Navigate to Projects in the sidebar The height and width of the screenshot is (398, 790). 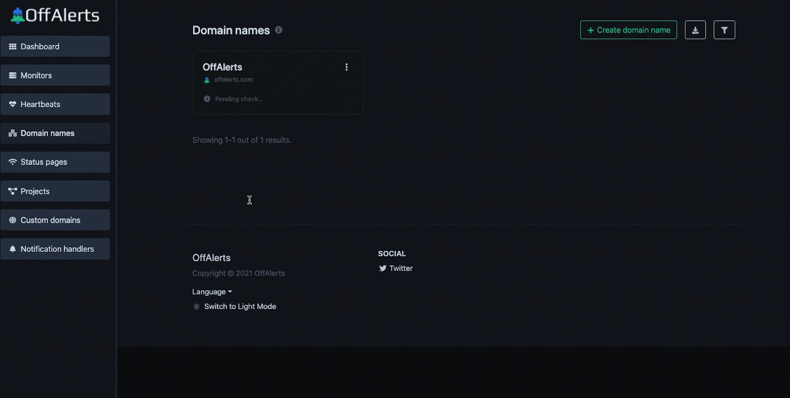55,191
